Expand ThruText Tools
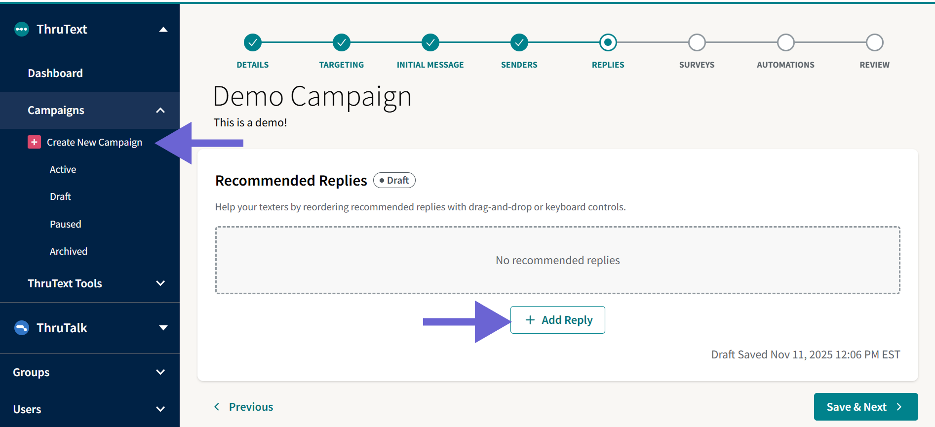This screenshot has width=935, height=427. [x=160, y=283]
